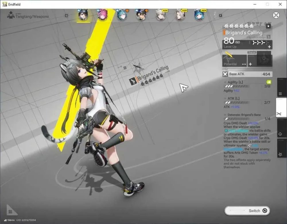Select the highlighted weapon tab in sidebar
287x224 pixels.
pos(281,108)
